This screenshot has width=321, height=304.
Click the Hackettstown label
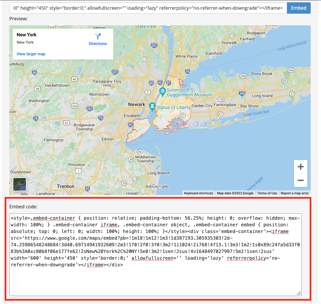(x=57, y=85)
